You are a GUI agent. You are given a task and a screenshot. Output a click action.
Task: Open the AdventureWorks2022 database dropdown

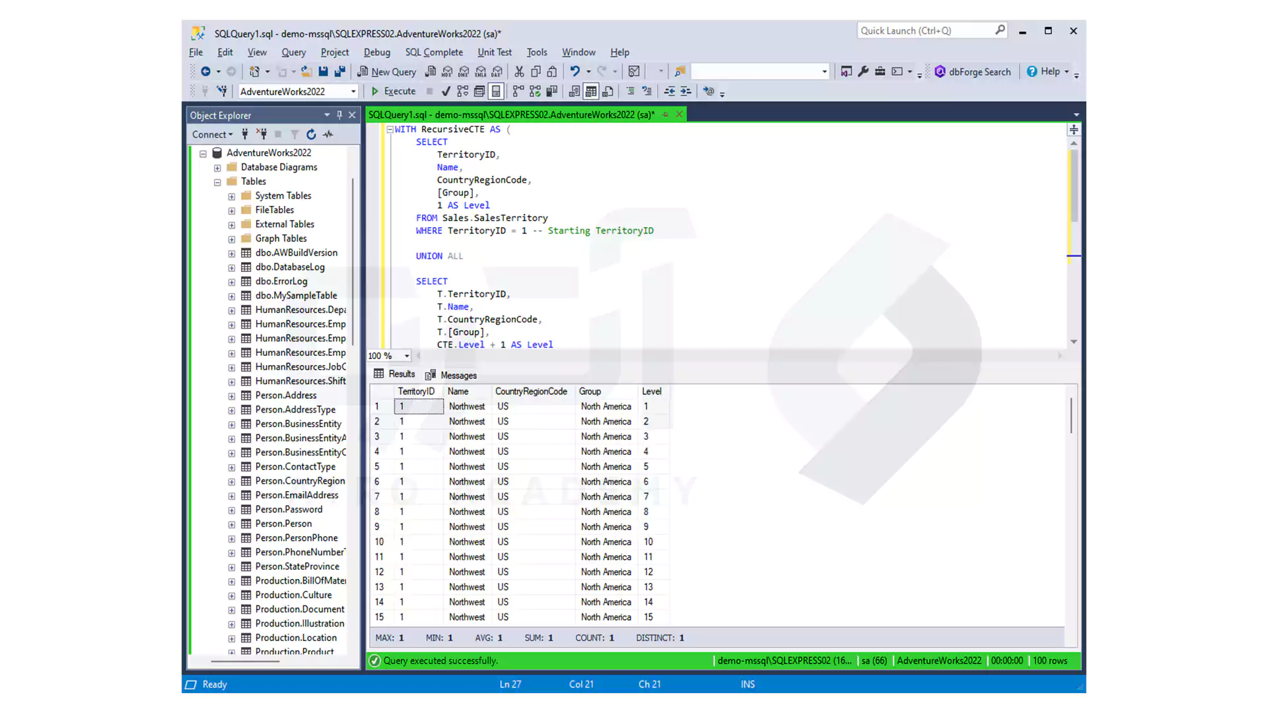(353, 92)
